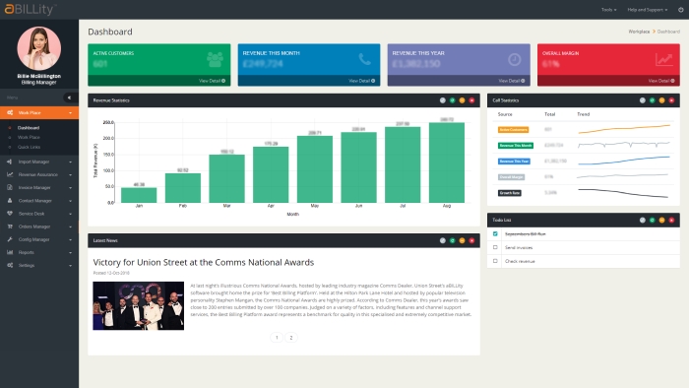
Task: Expand the Reports menu arrow
Action: pos(70,253)
